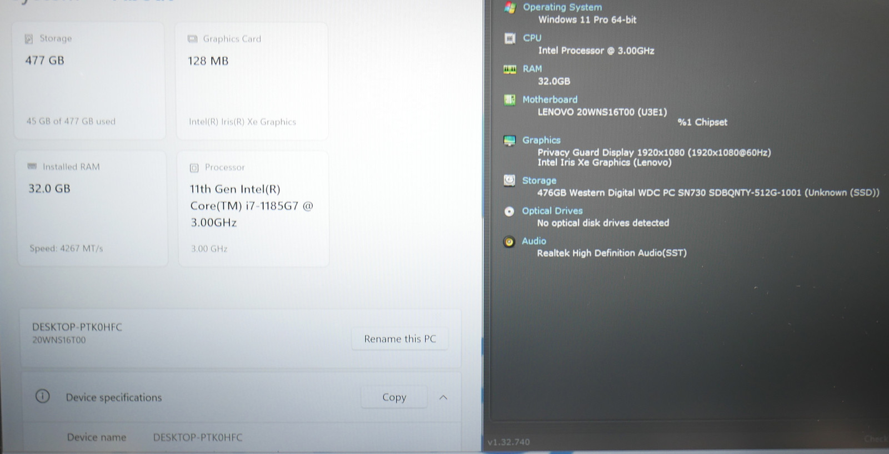Open the Operating System heading link
The width and height of the screenshot is (889, 454).
coord(562,7)
